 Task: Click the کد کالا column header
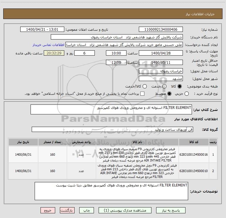pyautogui.click(x=194, y=142)
